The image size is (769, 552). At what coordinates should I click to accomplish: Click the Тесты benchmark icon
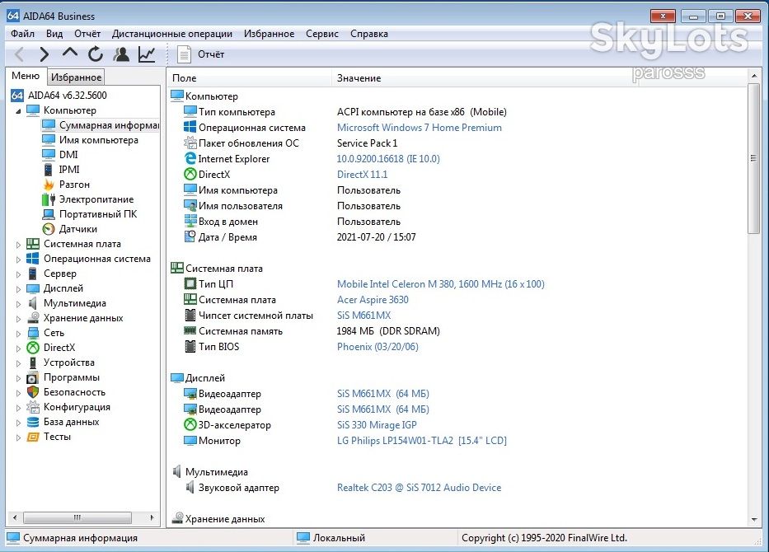(33, 437)
